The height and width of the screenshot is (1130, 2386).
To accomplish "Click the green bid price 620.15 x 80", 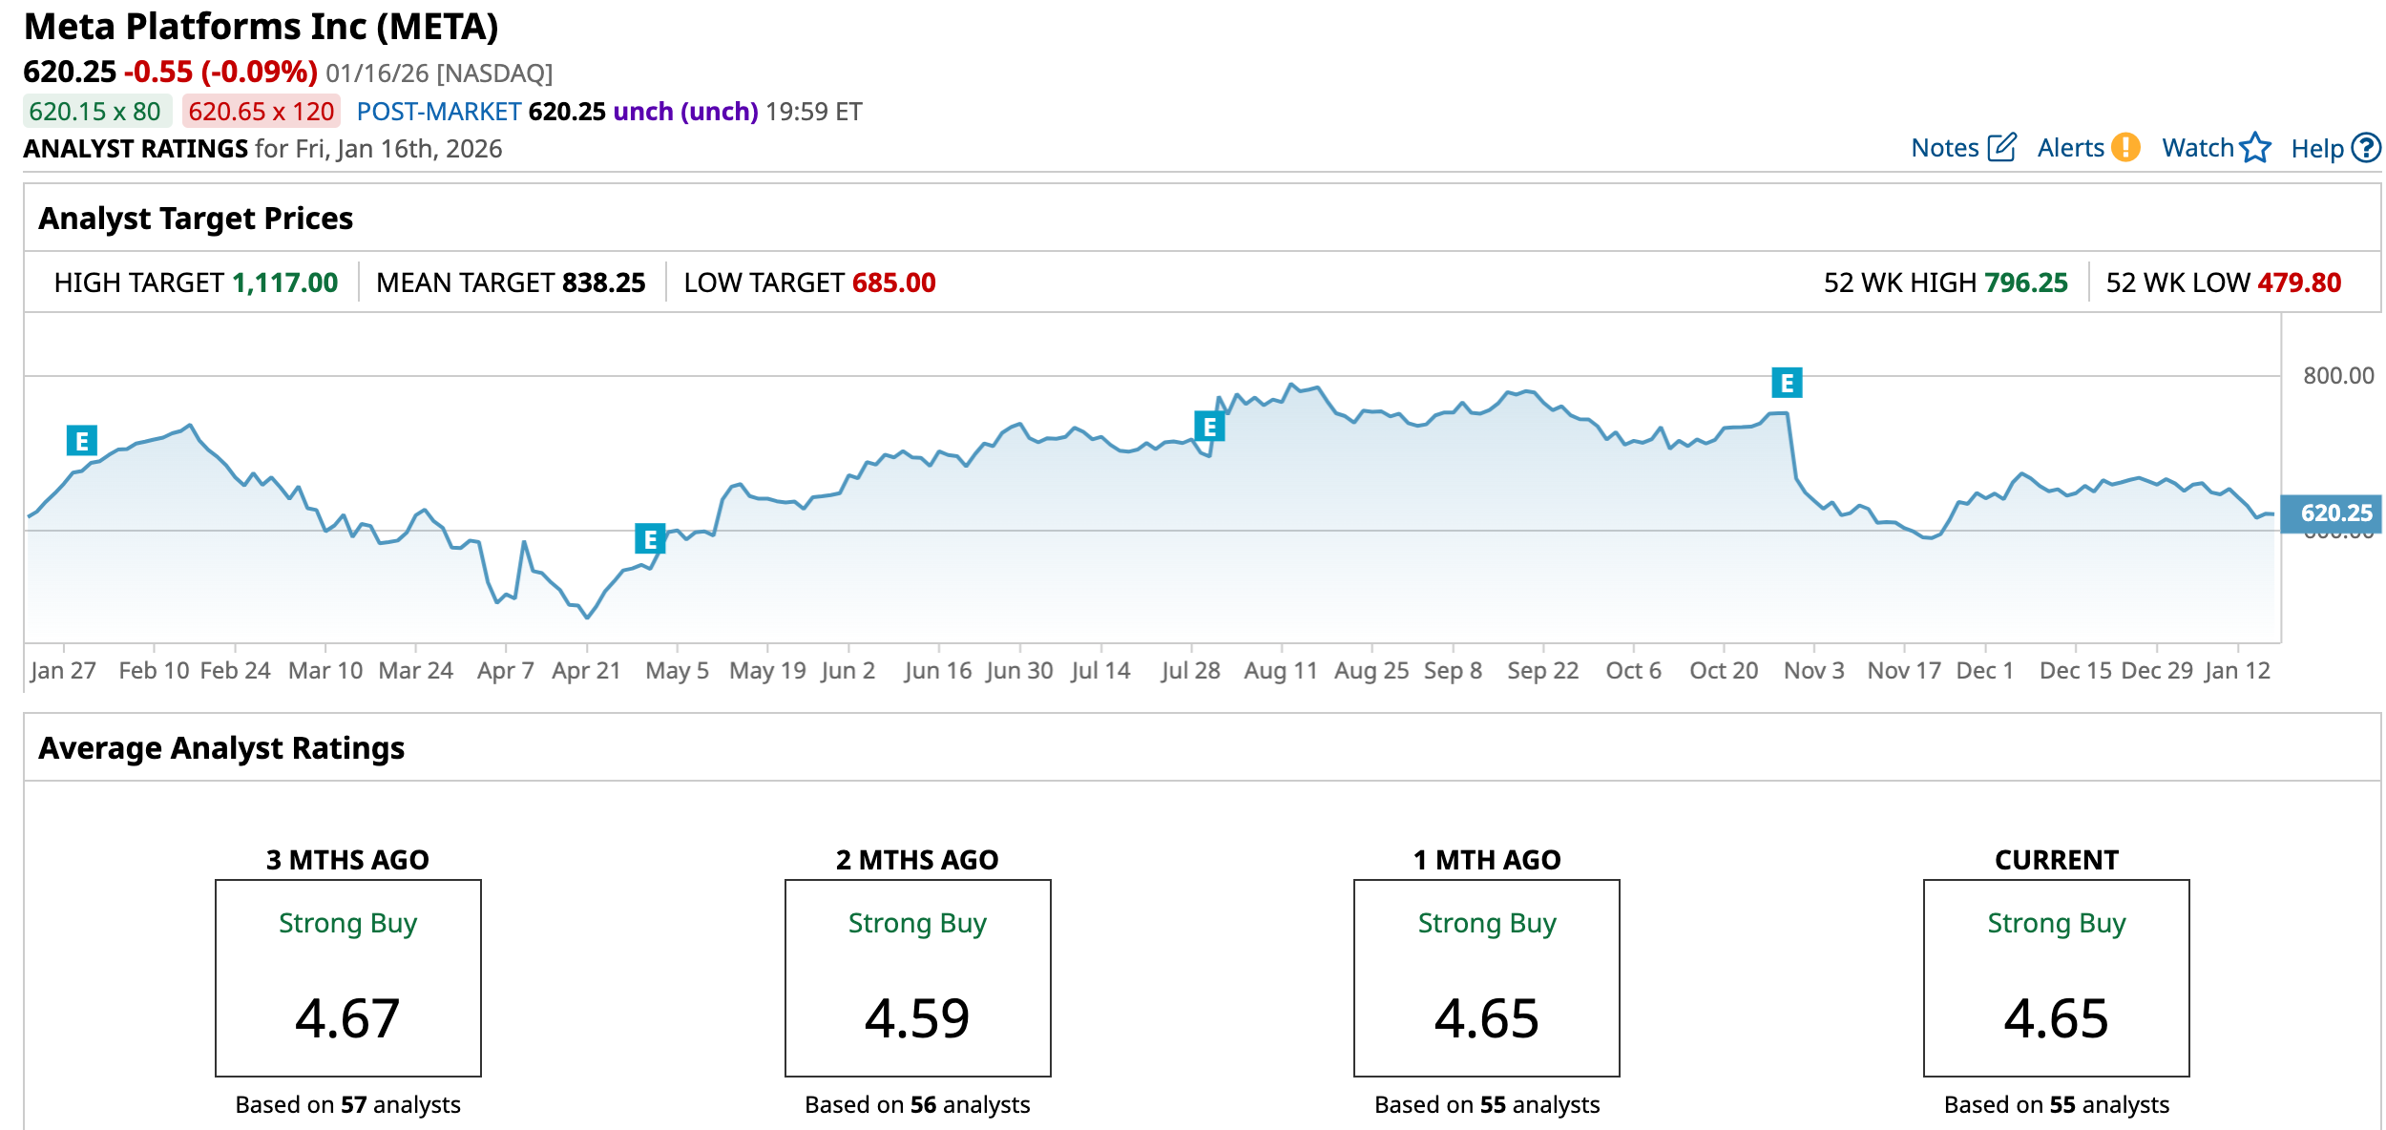I will point(95,112).
